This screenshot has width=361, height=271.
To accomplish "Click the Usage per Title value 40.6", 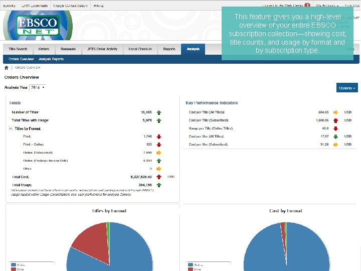I will (325, 128).
